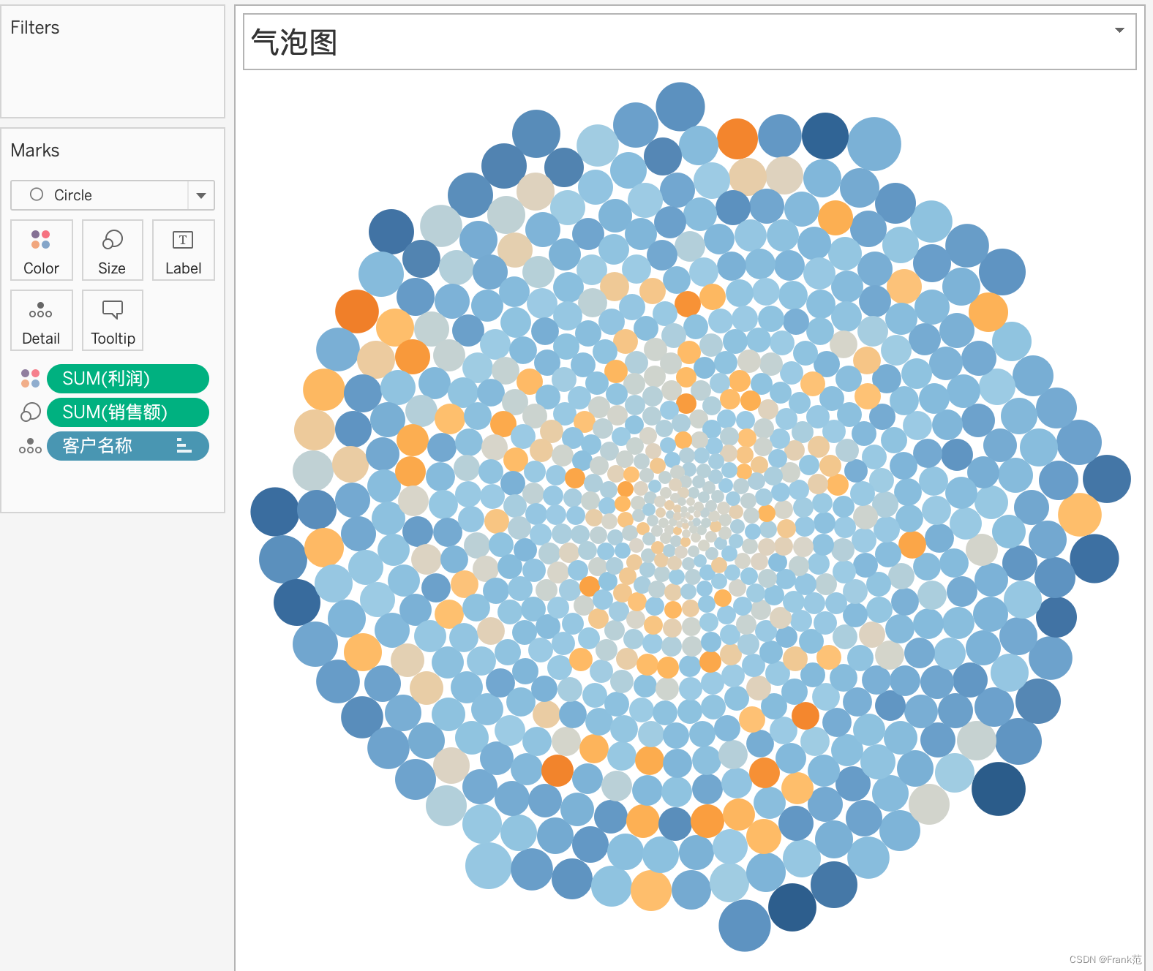Click the Marks card heading
Image resolution: width=1153 pixels, height=971 pixels.
coord(35,151)
